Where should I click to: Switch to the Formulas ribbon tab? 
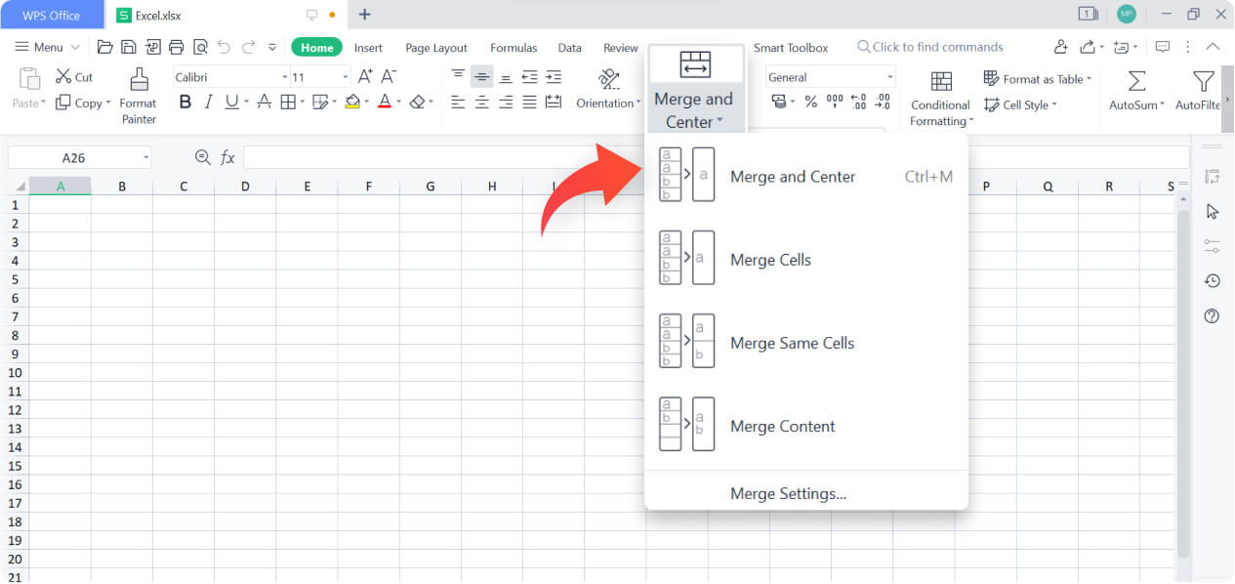coord(514,47)
